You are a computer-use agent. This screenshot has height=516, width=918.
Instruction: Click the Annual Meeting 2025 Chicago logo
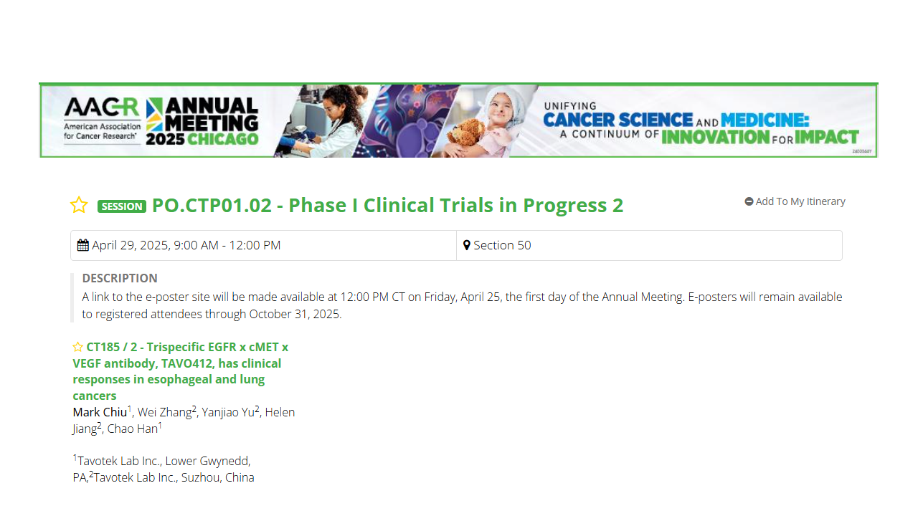(202, 121)
